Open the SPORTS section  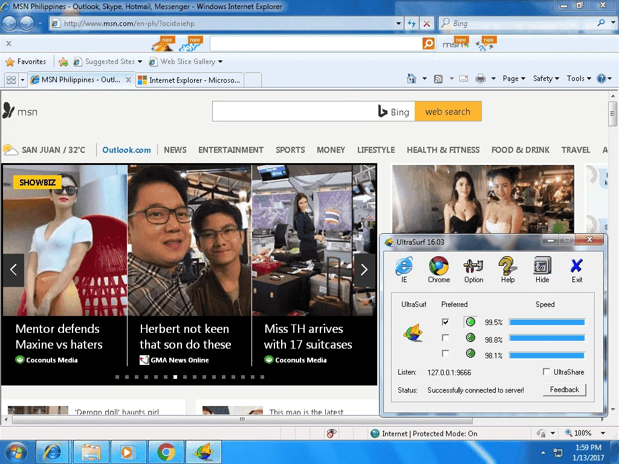tap(290, 150)
